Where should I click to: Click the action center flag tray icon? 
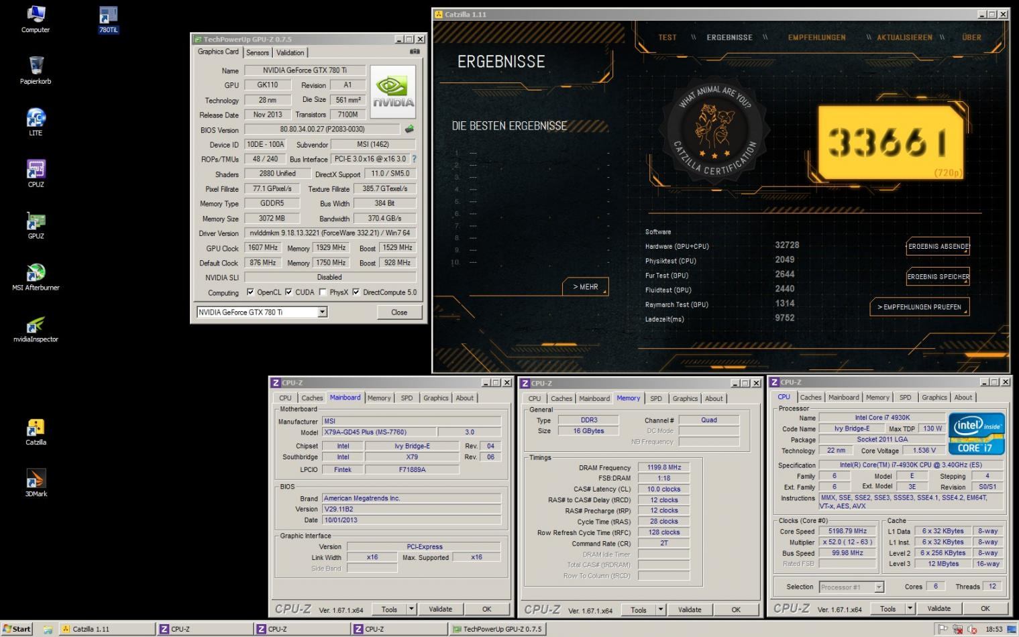(943, 629)
